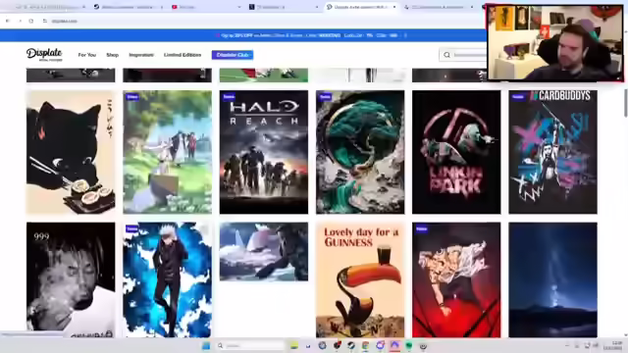The image size is (628, 353).
Task: Open the green taskbar app icon
Action: [x=409, y=345]
